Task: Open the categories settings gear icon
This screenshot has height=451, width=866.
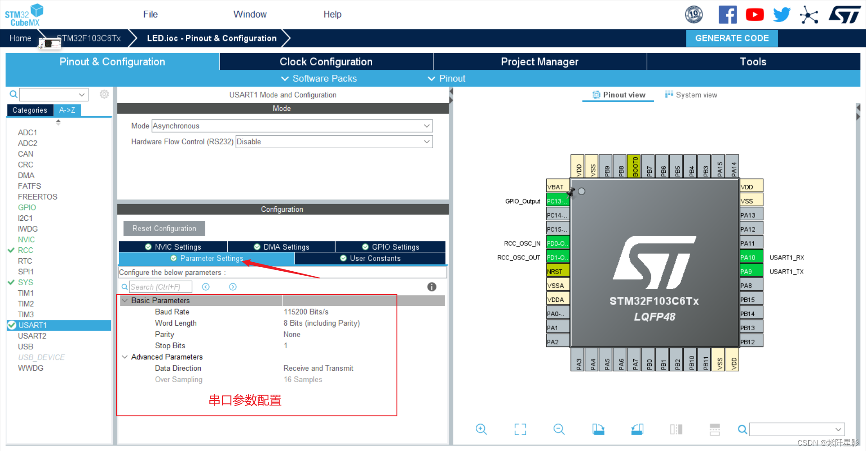Action: pyautogui.click(x=104, y=94)
